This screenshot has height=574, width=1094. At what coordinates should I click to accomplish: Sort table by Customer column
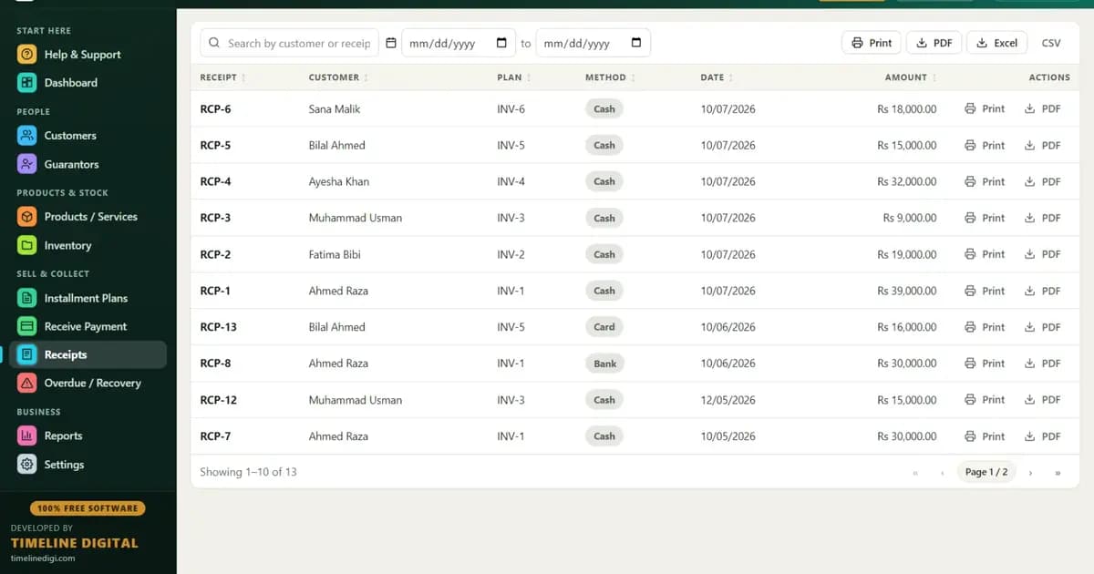tap(339, 77)
